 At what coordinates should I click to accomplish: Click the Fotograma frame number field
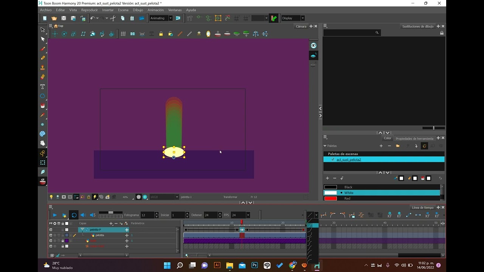(x=147, y=215)
